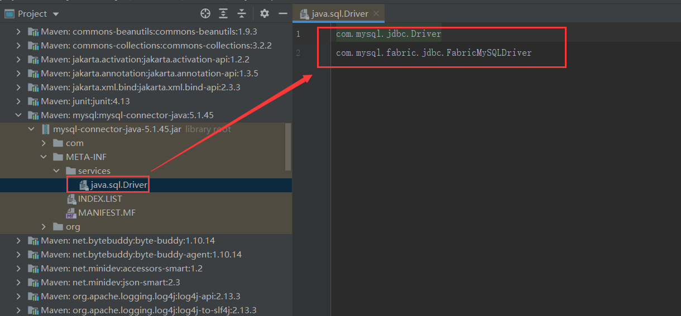Hide the Project tool window
This screenshot has width=681, height=316.
(283, 13)
